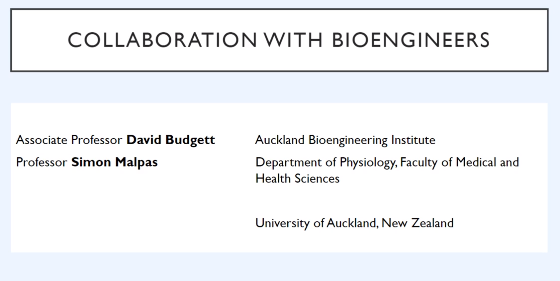This screenshot has height=281, width=560.
Task: Click the word "COLLABORATION" in the slide title
Action: pos(162,40)
